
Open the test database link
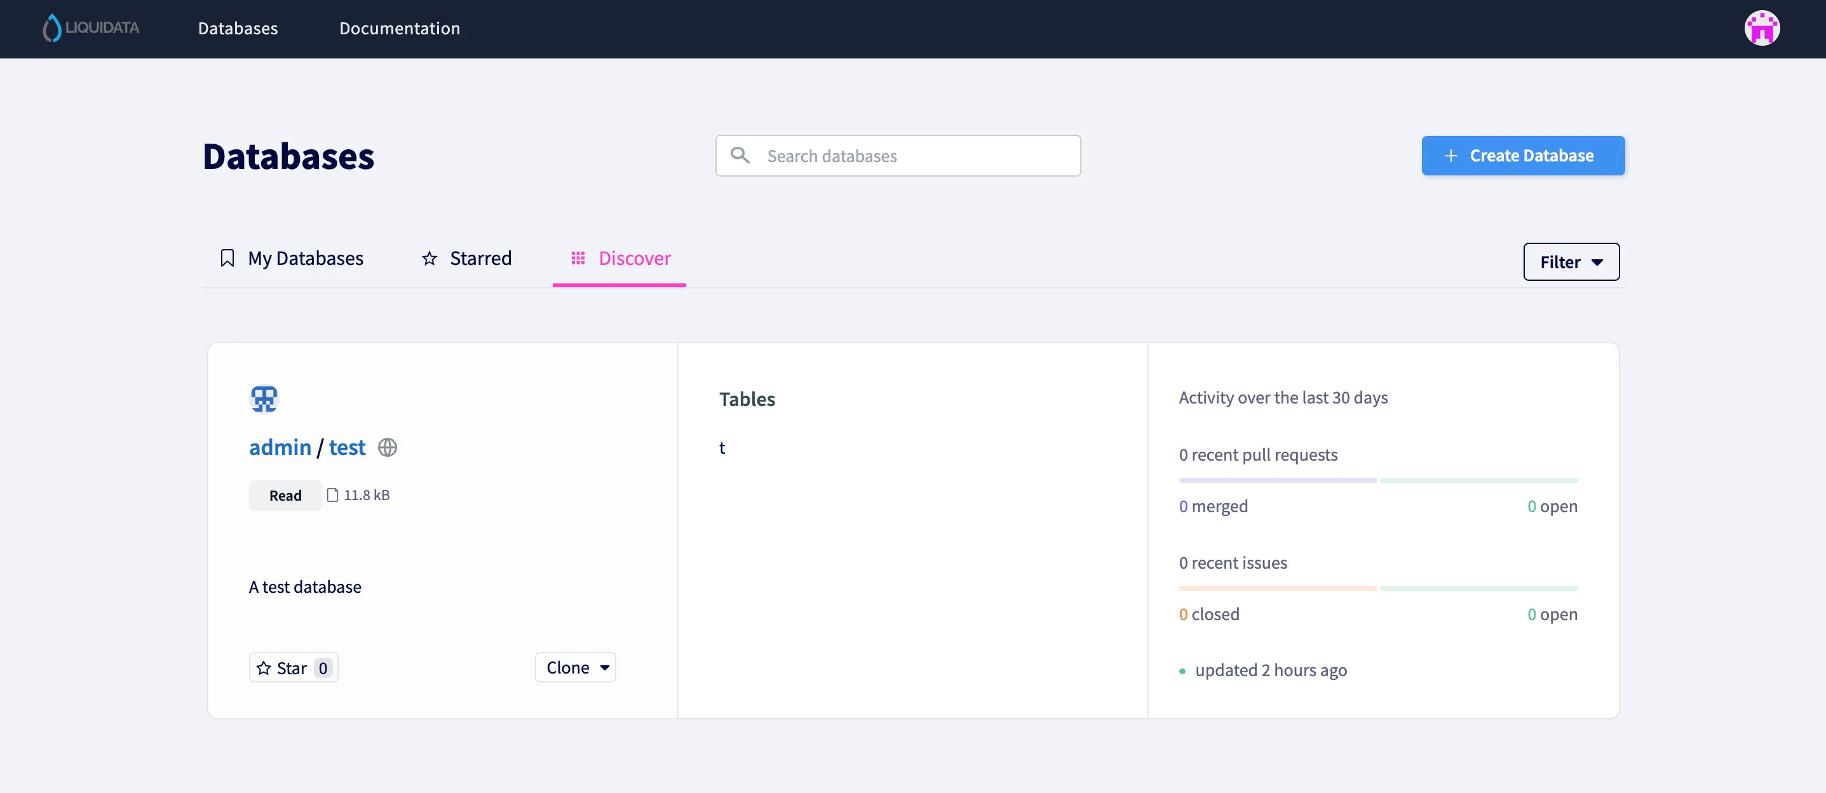347,447
